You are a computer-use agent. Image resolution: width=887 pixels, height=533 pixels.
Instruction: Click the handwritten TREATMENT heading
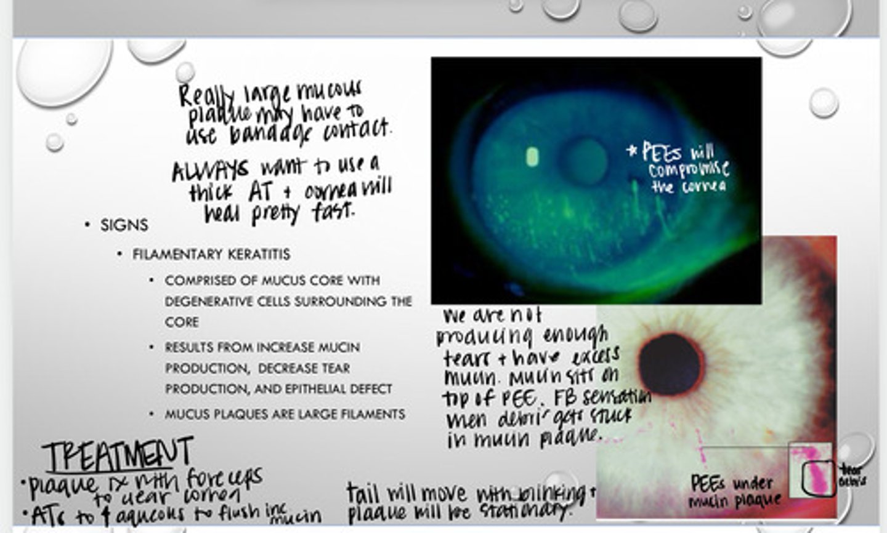pyautogui.click(x=118, y=455)
